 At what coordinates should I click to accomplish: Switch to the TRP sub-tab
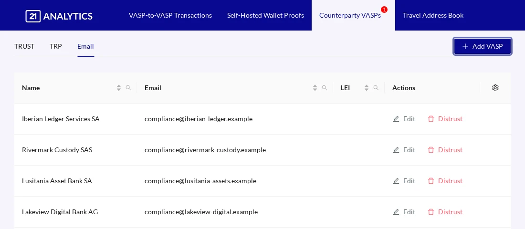[x=55, y=47]
